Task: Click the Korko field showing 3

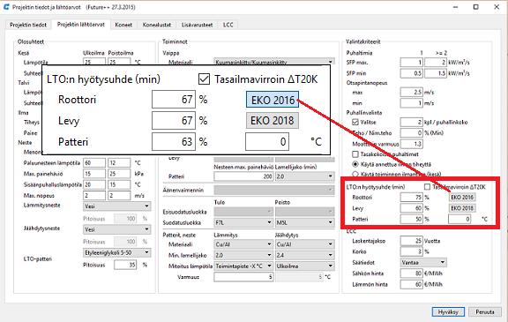Action: pyautogui.click(x=412, y=251)
